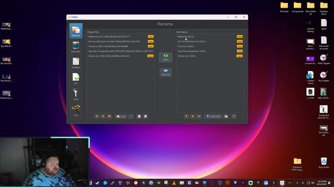Open the Episodes panel in the sidebar
The height and width of the screenshot is (187, 334).
[x=76, y=47]
